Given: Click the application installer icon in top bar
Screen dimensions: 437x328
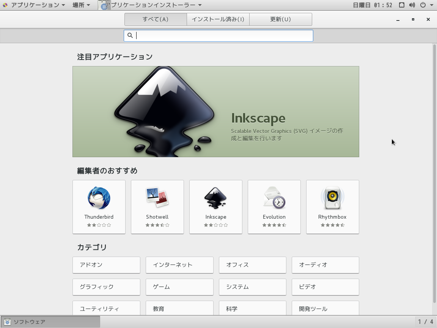Looking at the screenshot, I should click(x=104, y=5).
